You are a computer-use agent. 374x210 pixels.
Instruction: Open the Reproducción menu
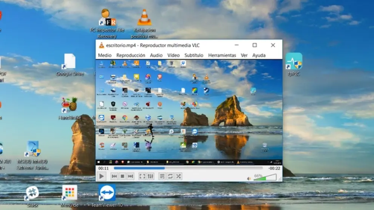tap(131, 55)
